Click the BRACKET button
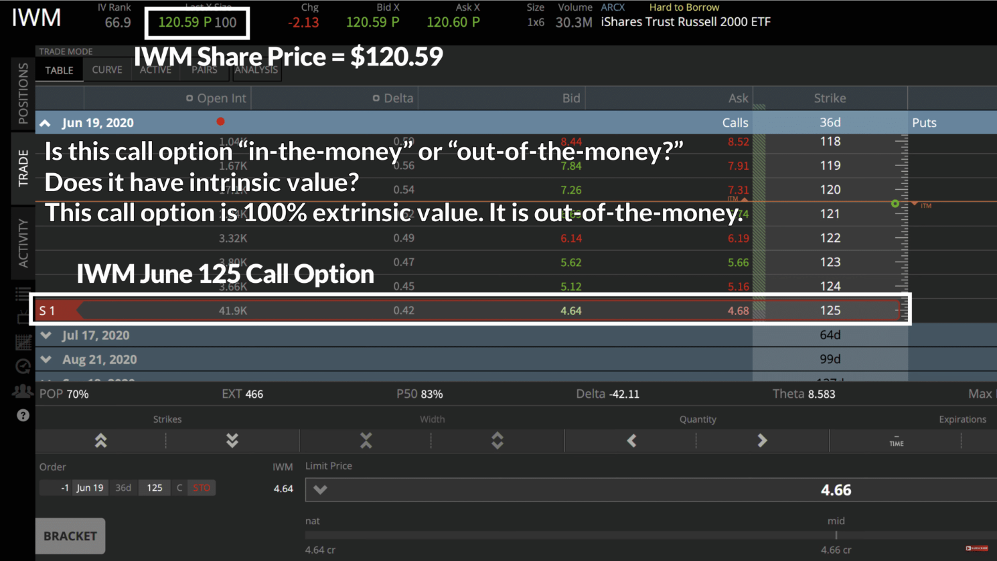This screenshot has height=561, width=997. pyautogui.click(x=70, y=536)
